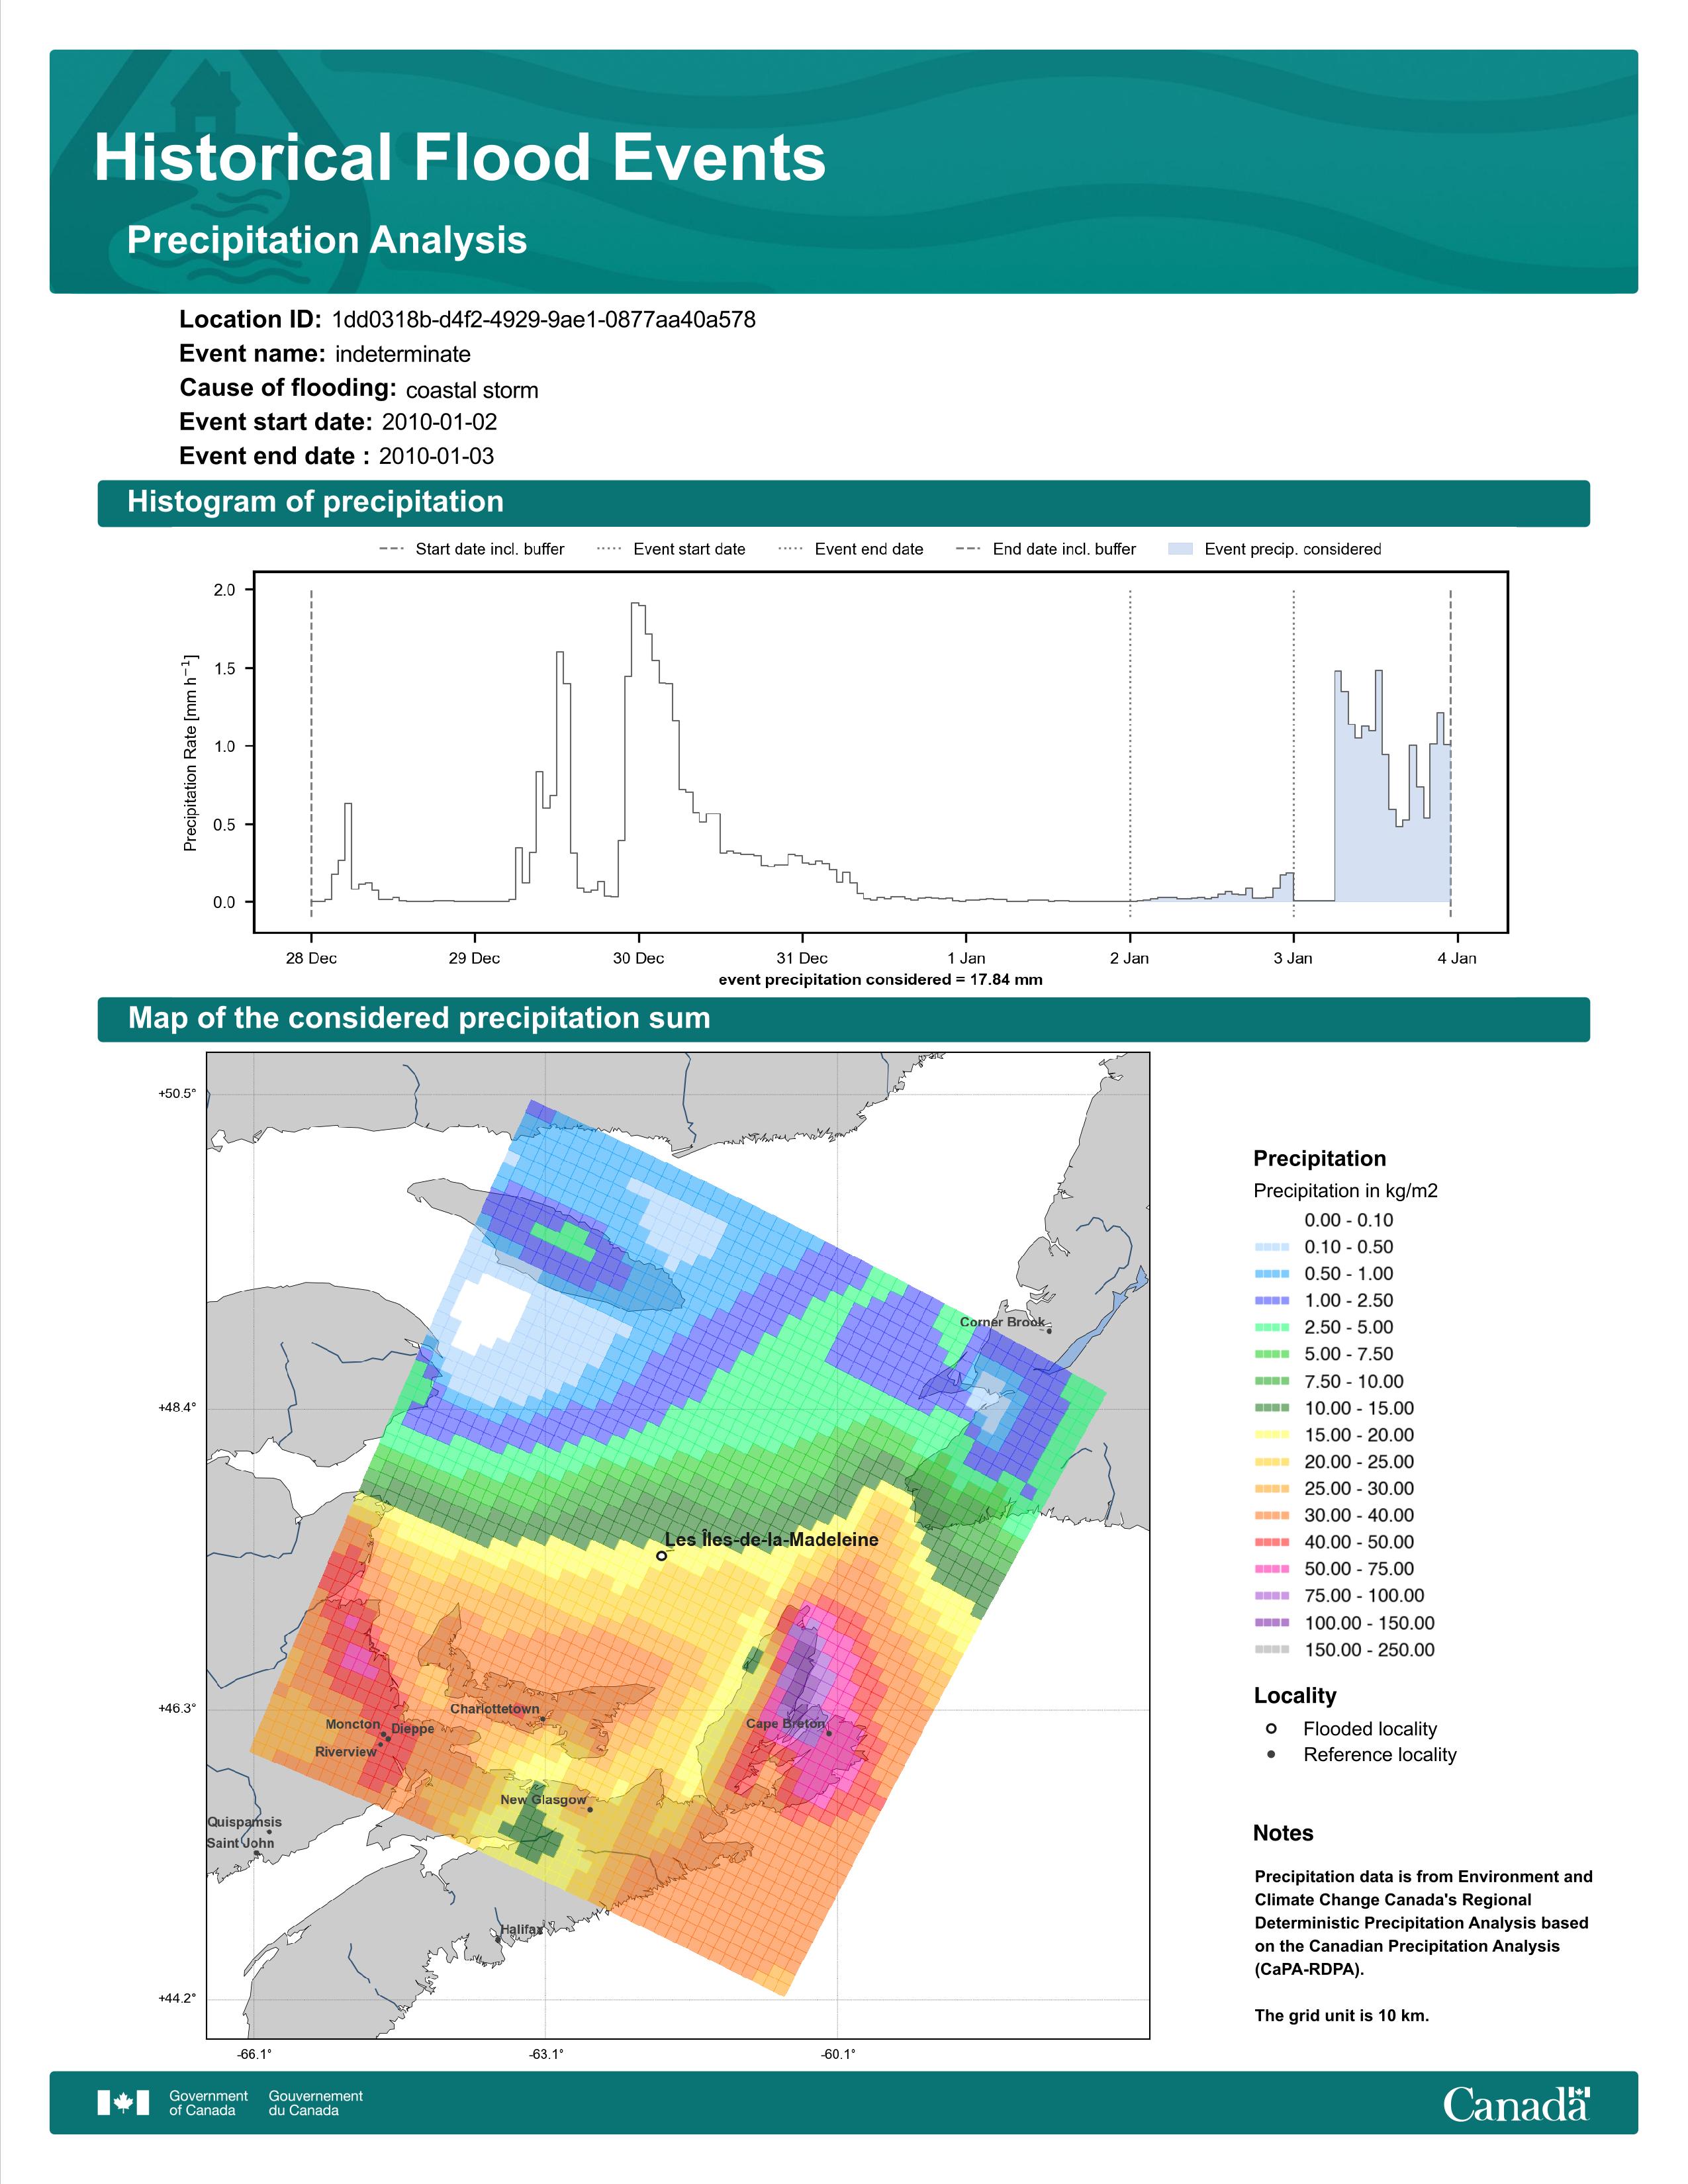Click the 7.50 - 10.00 legend swatch
This screenshot has width=1688, height=2184.
click(1271, 1381)
